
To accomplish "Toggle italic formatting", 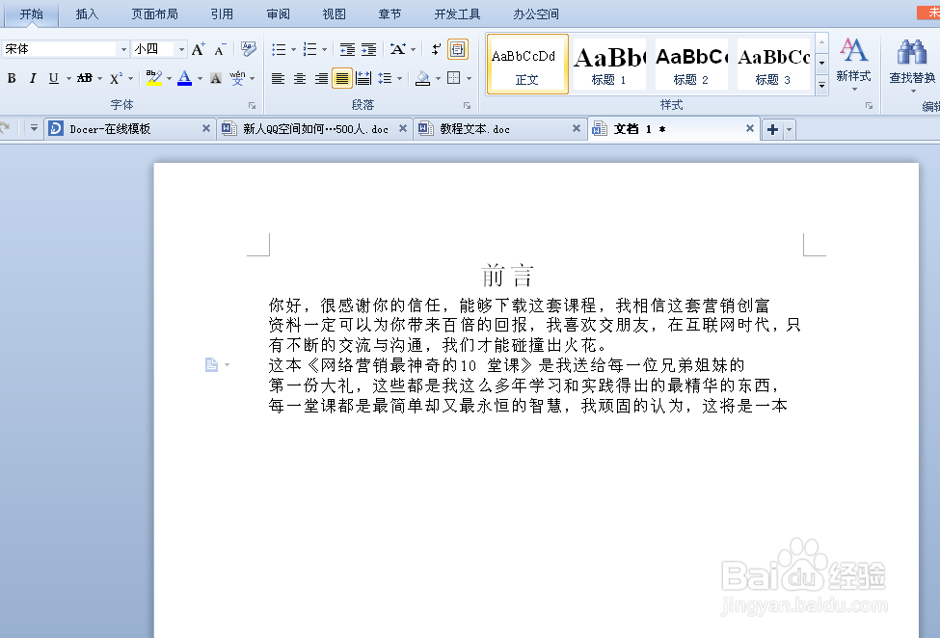I will 32,78.
